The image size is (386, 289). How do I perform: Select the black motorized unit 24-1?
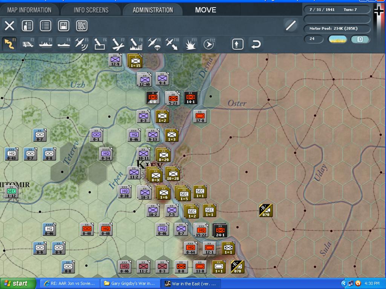[220, 230]
